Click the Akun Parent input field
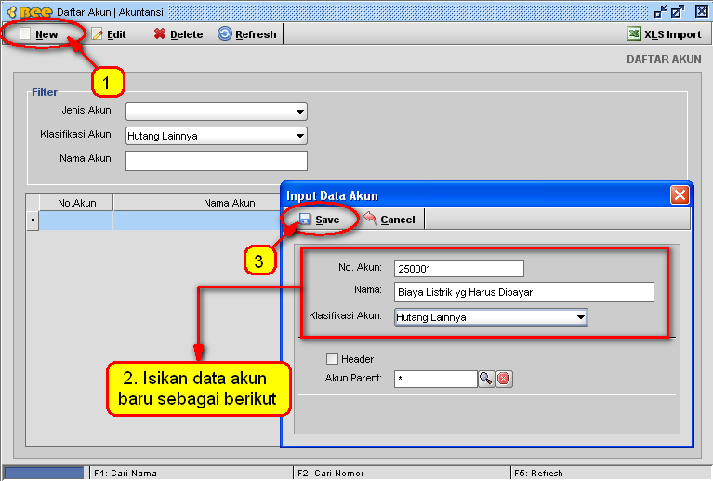 tap(436, 379)
